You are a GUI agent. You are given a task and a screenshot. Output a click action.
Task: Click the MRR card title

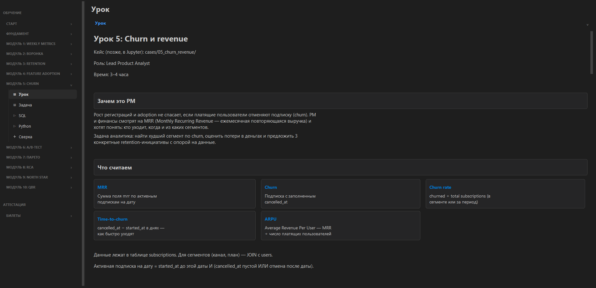click(x=102, y=187)
